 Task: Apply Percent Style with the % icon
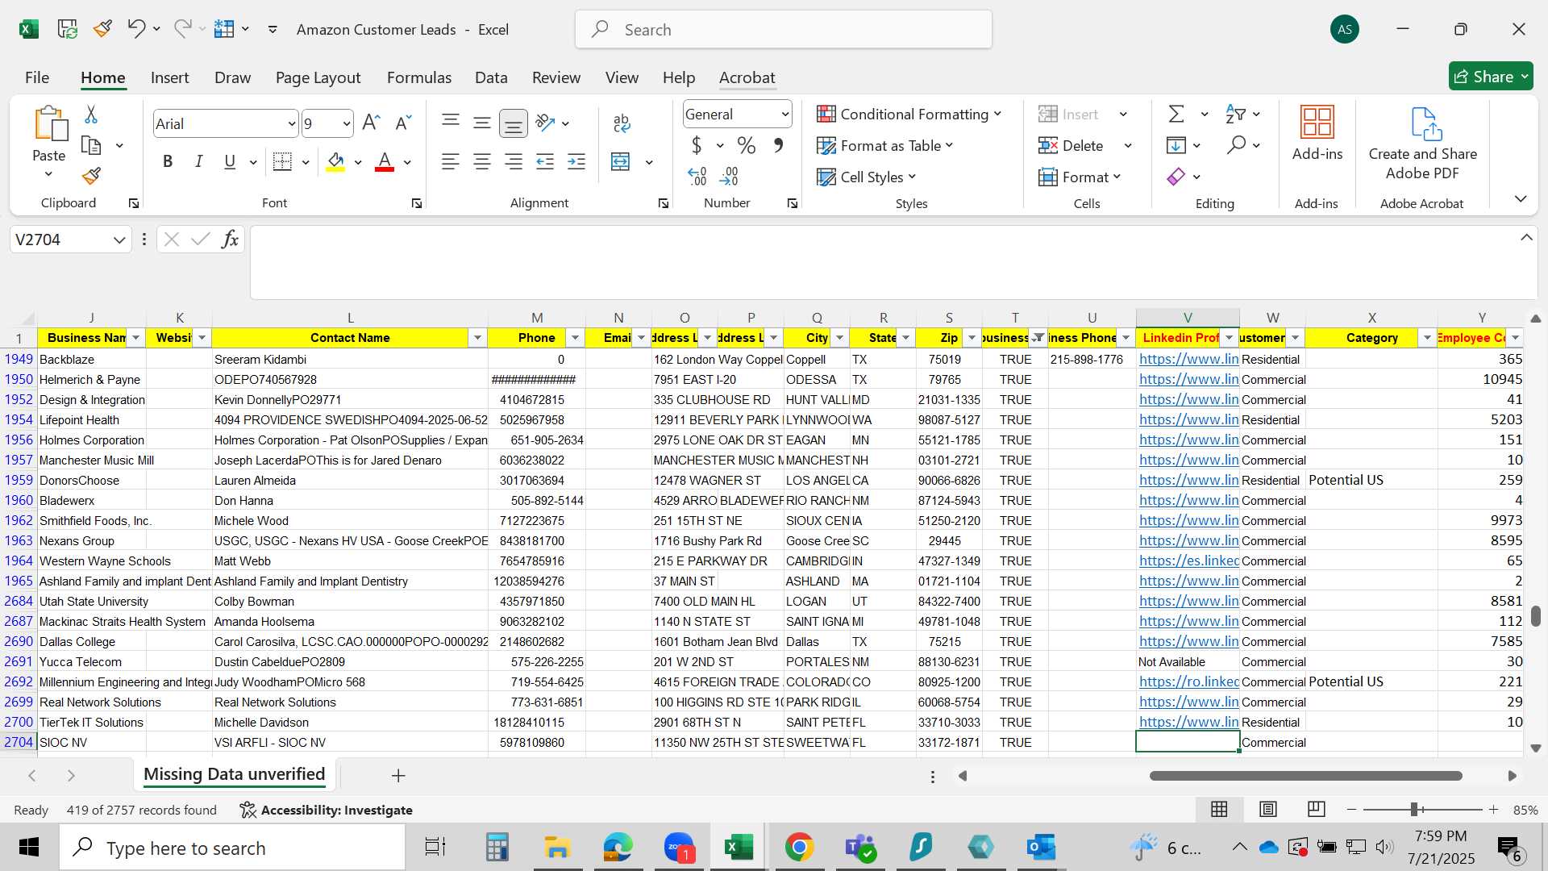(x=747, y=145)
